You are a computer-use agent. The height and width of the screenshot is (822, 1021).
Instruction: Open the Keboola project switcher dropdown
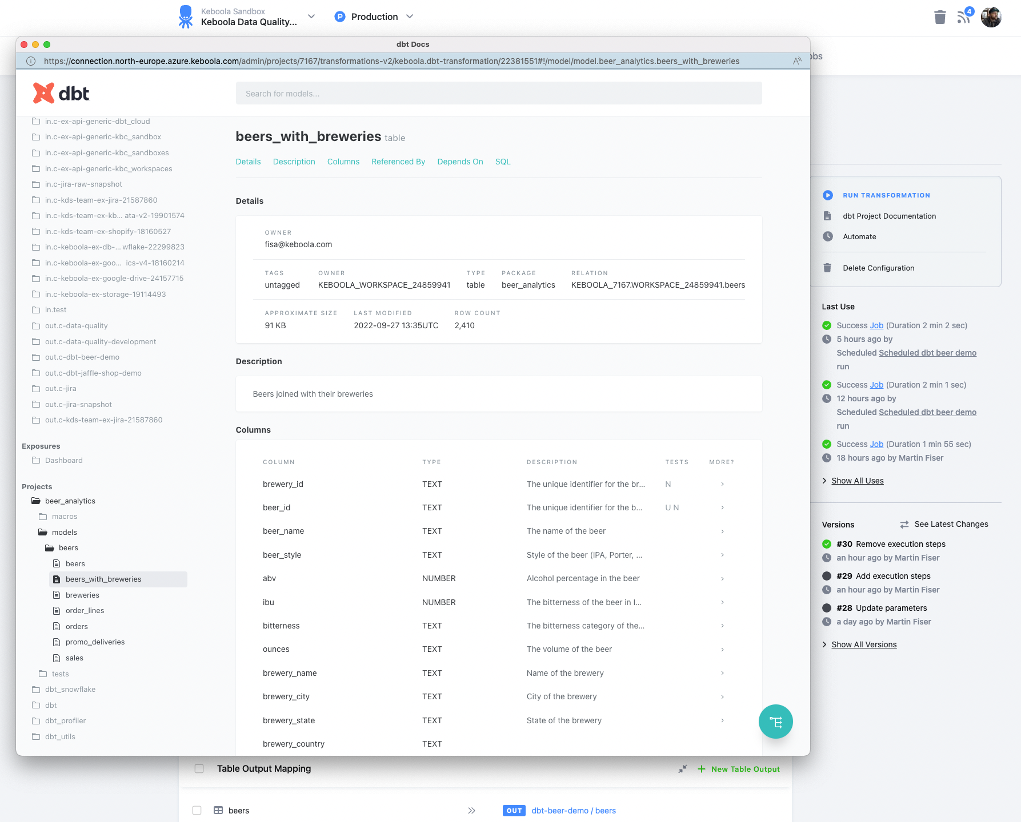(x=311, y=17)
